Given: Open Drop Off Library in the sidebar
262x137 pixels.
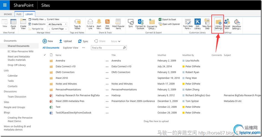Looking at the screenshot, I should (x=17, y=65).
